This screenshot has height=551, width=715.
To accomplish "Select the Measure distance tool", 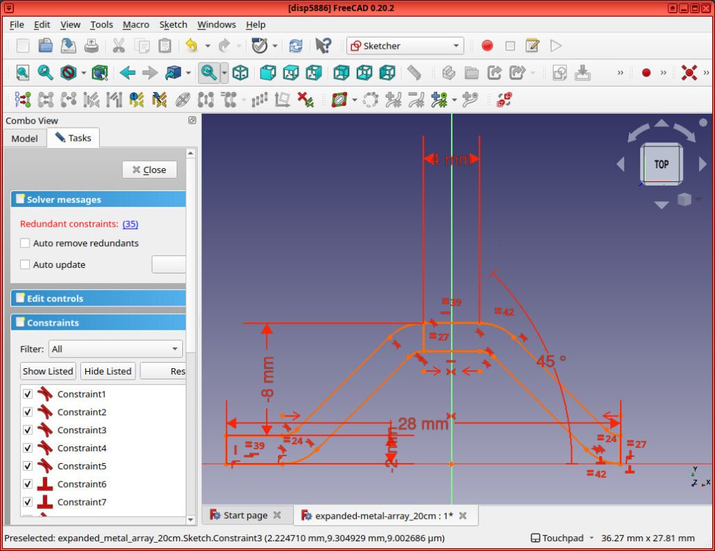I will (414, 72).
